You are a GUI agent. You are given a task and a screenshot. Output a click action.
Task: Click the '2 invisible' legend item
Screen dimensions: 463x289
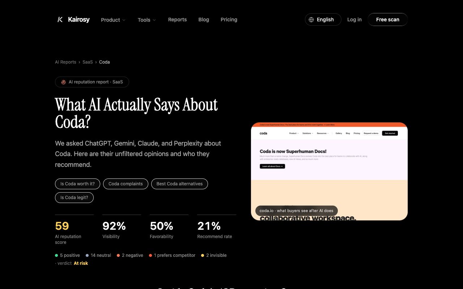pyautogui.click(x=214, y=255)
